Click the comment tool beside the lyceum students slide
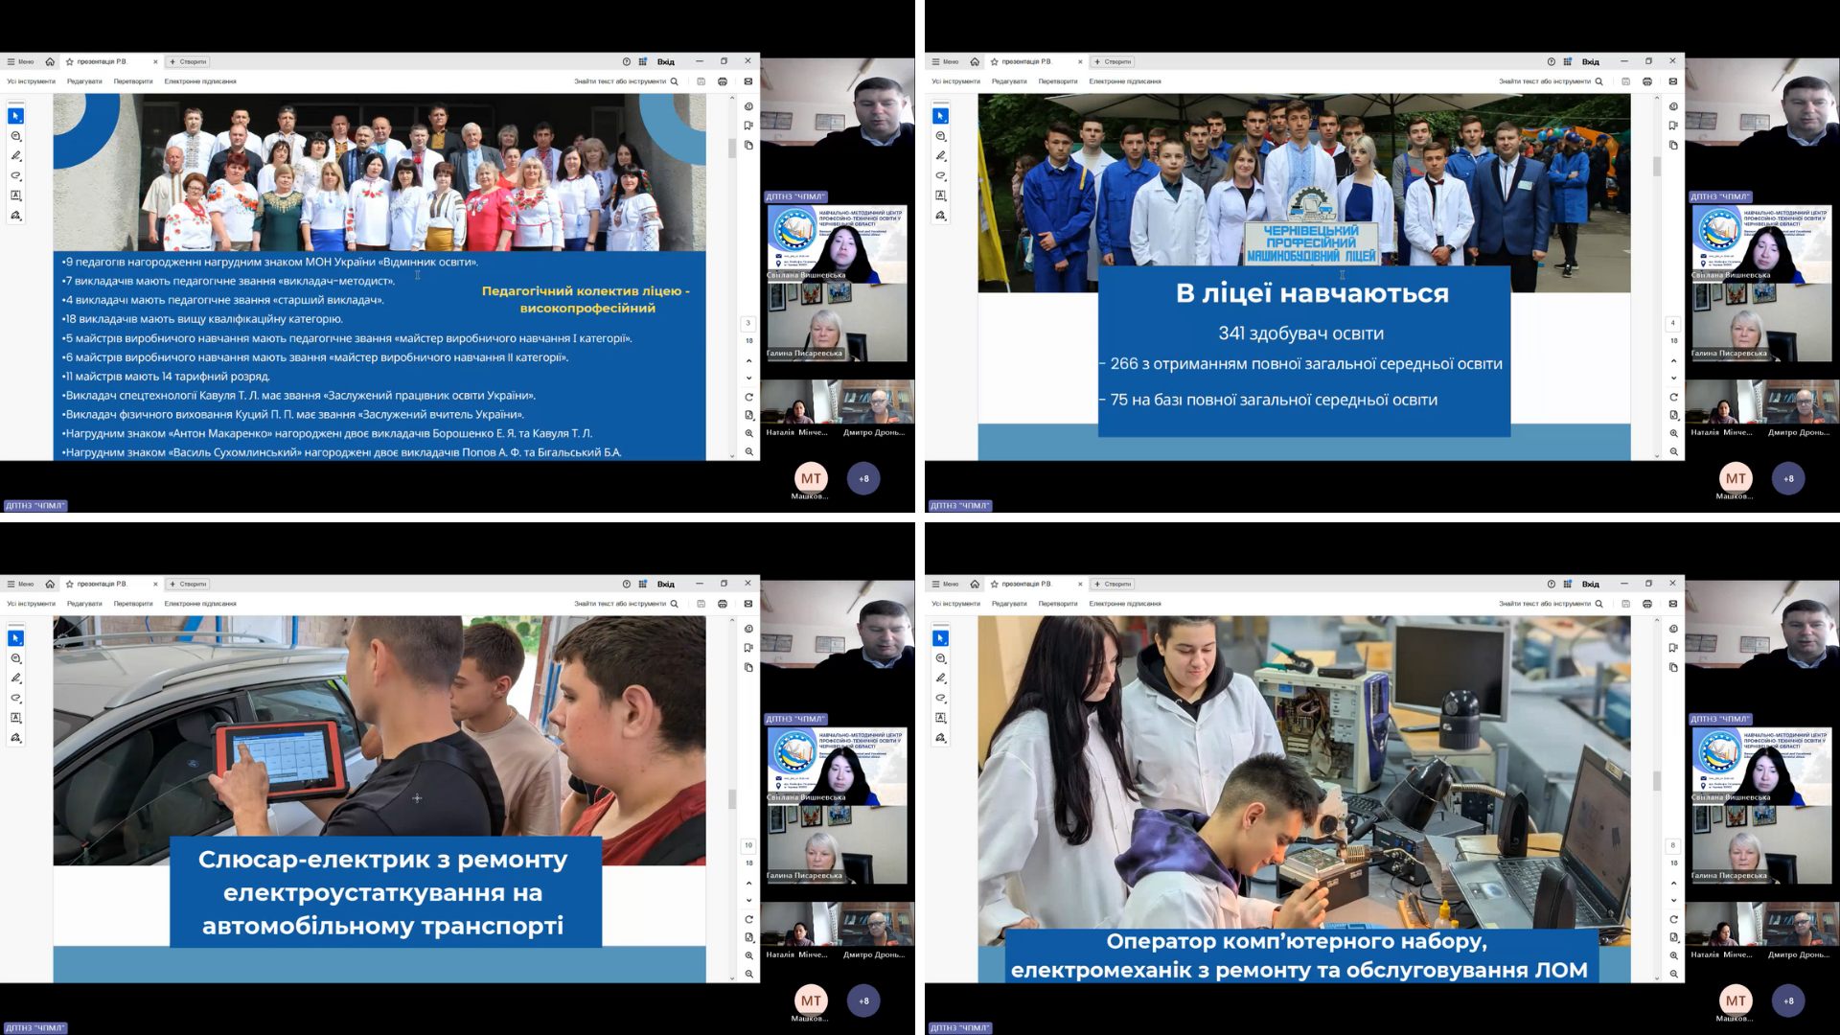Image resolution: width=1840 pixels, height=1035 pixels. (x=940, y=136)
